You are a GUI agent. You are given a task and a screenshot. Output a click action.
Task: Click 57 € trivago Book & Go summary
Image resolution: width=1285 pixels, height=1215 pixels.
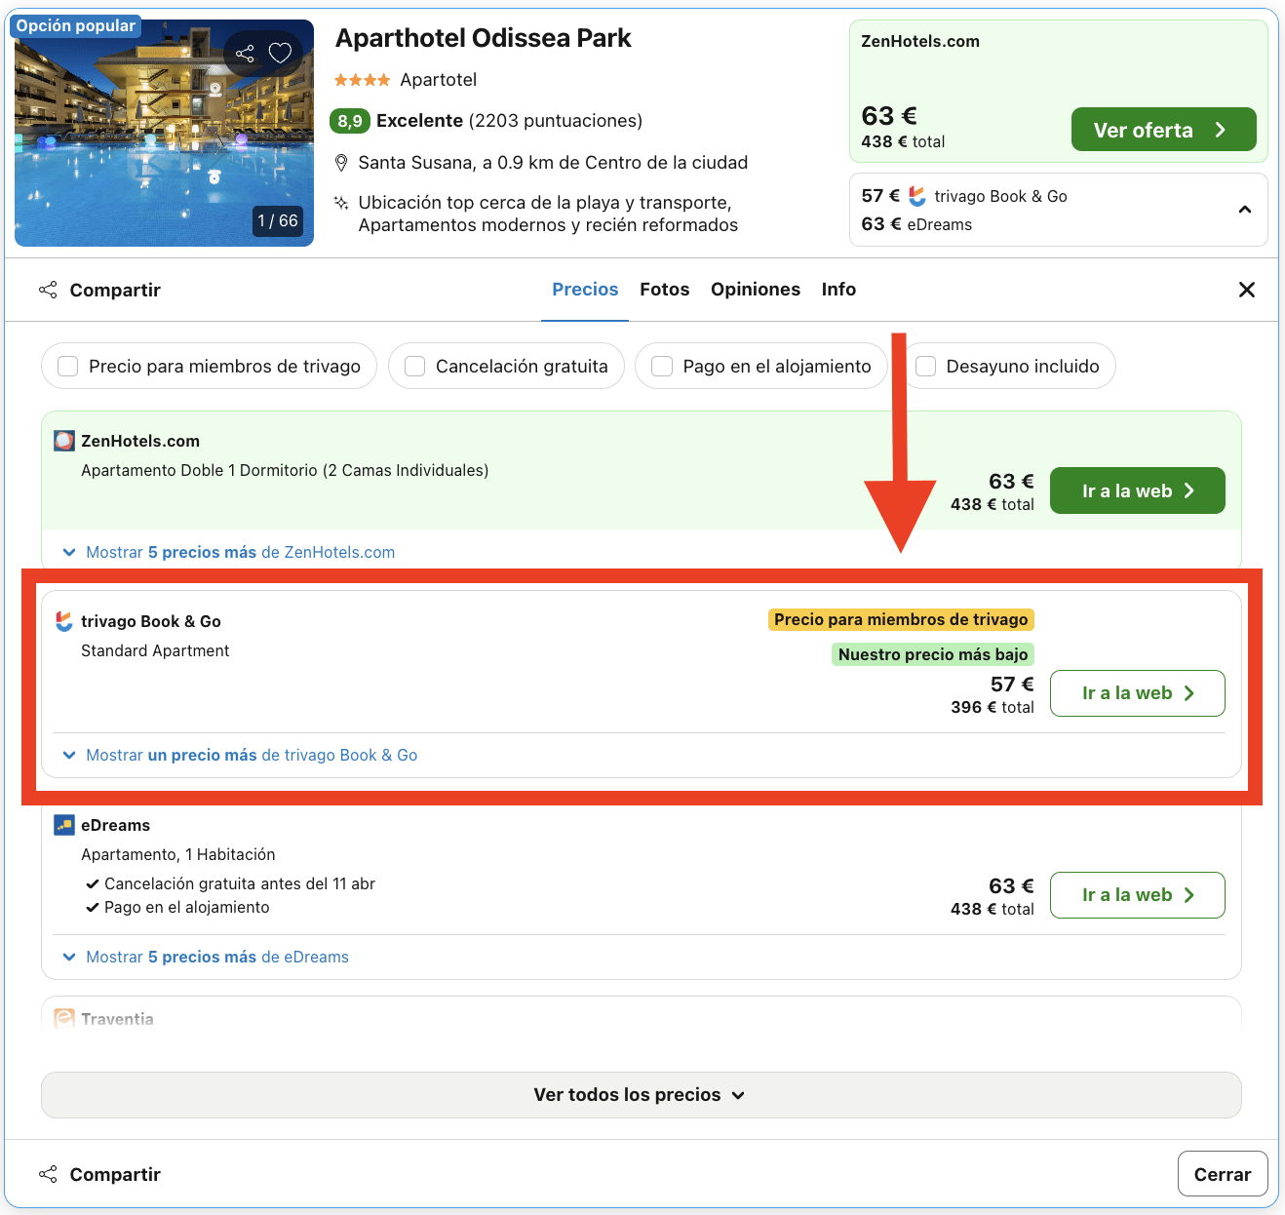(x=964, y=196)
